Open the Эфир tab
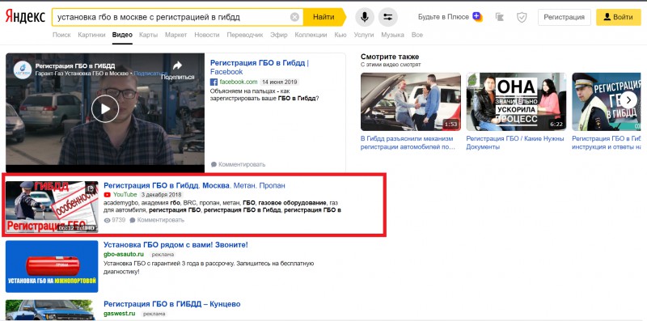The image size is (647, 321). pyautogui.click(x=279, y=35)
